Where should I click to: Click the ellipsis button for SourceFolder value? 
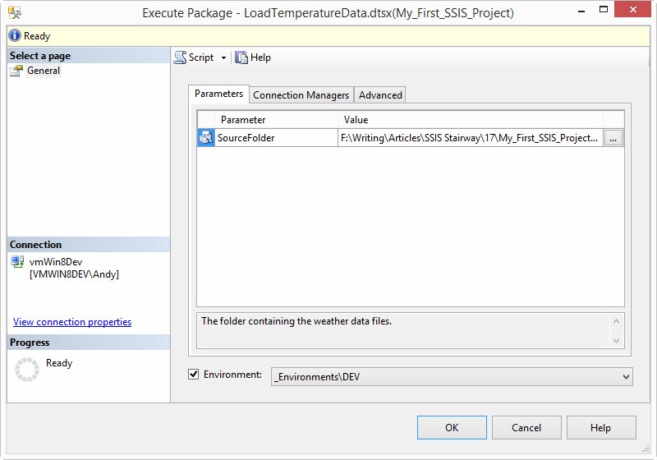coord(613,138)
